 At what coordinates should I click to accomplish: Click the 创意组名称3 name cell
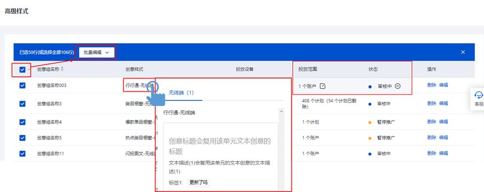(49, 104)
